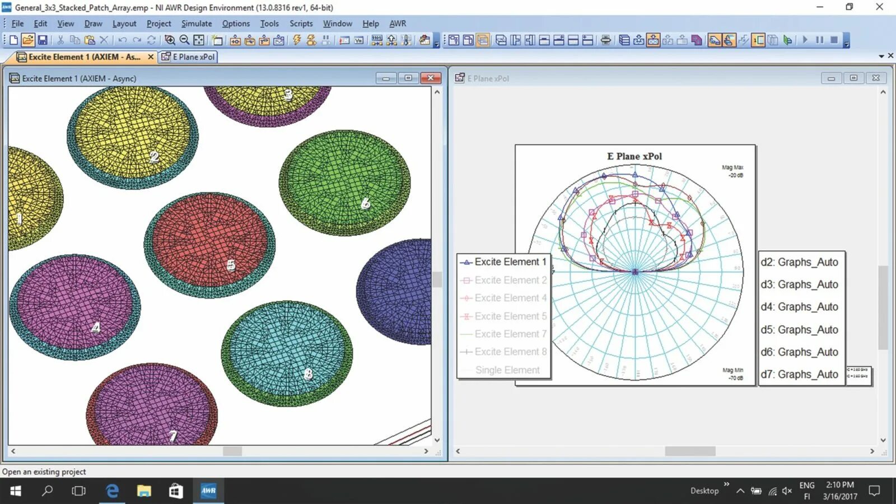Open the Scripts menu
Image resolution: width=896 pixels, height=504 pixels.
(x=301, y=24)
